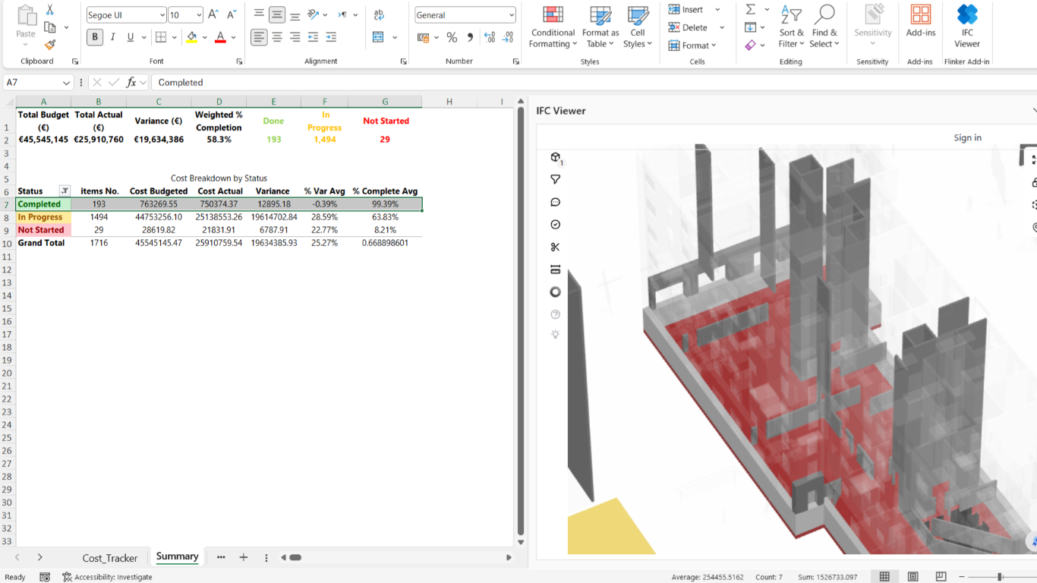Click the Format Painter brush icon
Image resolution: width=1037 pixels, height=583 pixels.
pos(50,45)
